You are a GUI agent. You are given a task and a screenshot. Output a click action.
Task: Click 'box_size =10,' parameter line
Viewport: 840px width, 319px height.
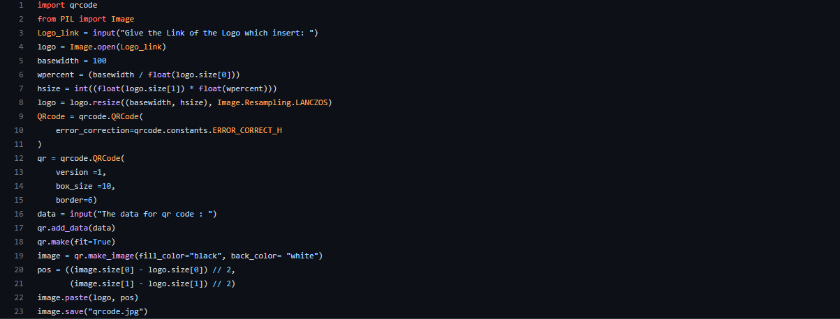pyautogui.click(x=86, y=186)
